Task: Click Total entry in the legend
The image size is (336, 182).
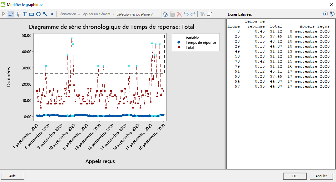Action: 190,48
